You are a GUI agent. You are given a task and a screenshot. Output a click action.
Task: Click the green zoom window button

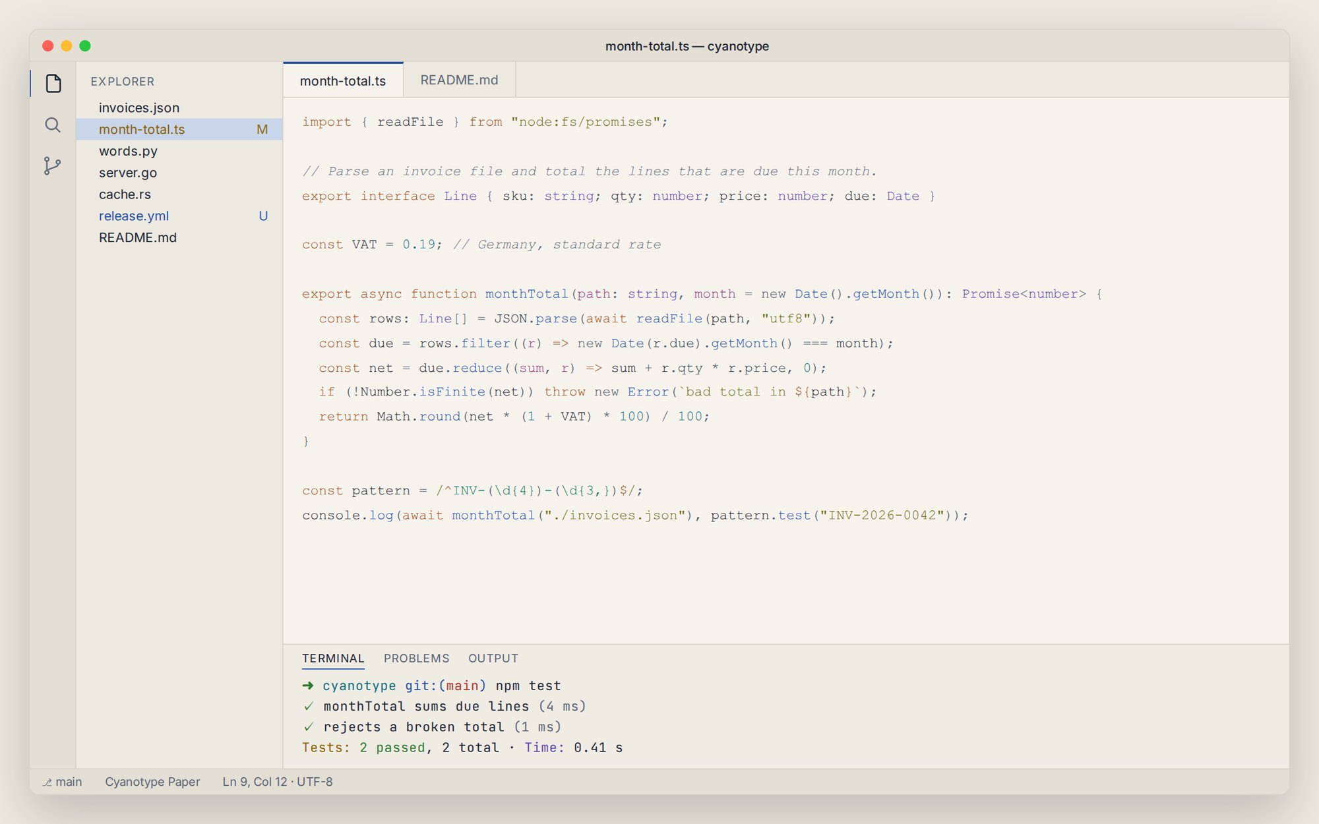click(85, 45)
